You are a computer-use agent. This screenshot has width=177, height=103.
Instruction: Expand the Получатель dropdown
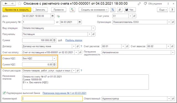point(89,34)
